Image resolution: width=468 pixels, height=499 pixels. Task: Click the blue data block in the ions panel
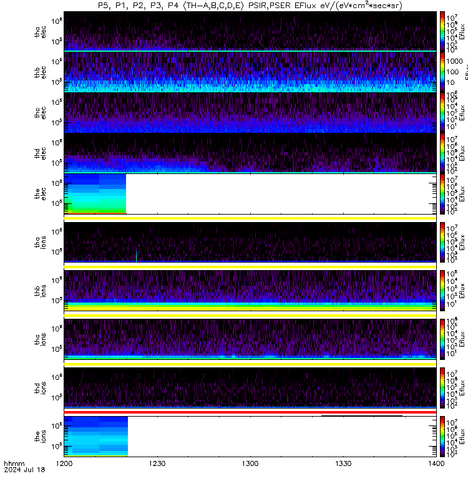pos(96,436)
